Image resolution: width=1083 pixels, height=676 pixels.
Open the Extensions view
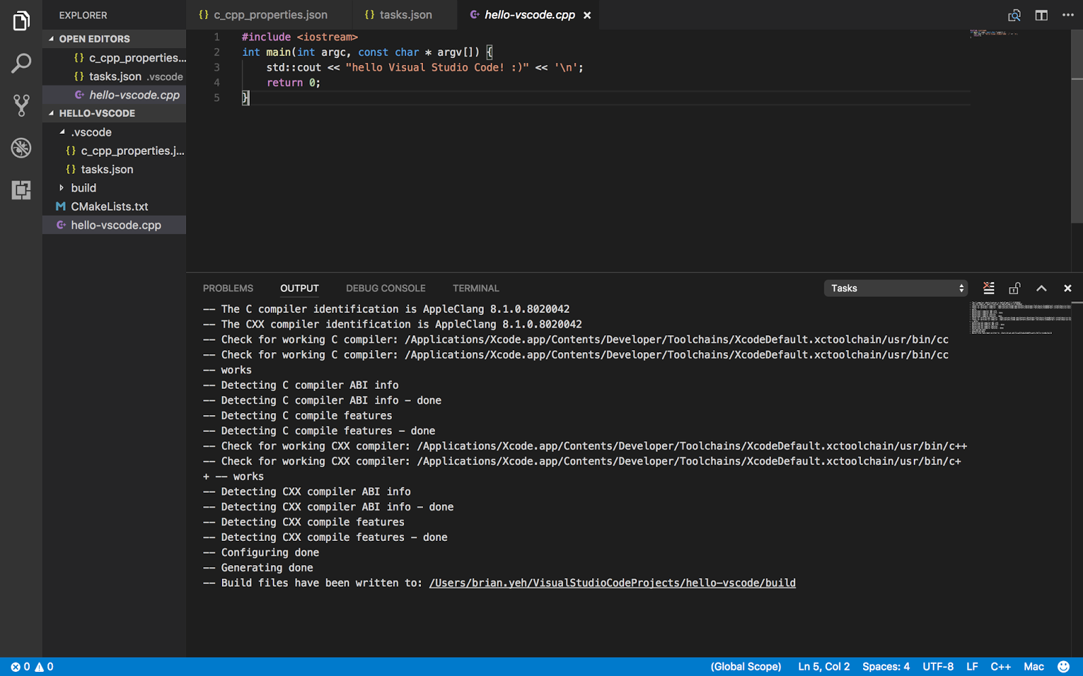[x=20, y=191]
